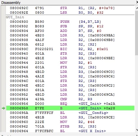The width and height of the screenshot is (138, 136).
Task: Select the BL <GUI__Config> instruction
Action: coord(70,113)
